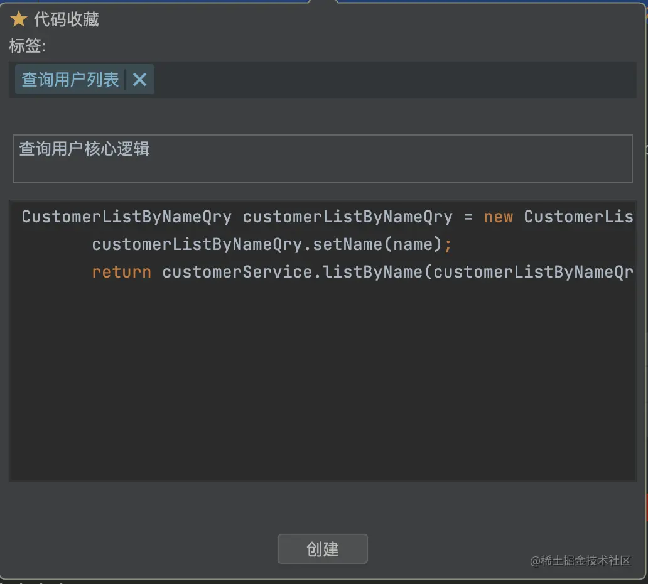Click inside the code snippet preview area
This screenshot has width=648, height=584.
pos(314,377)
